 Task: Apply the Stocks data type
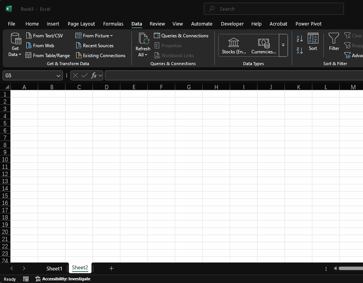[233, 45]
